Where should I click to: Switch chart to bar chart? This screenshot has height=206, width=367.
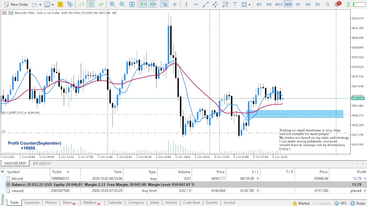tap(81, 4)
